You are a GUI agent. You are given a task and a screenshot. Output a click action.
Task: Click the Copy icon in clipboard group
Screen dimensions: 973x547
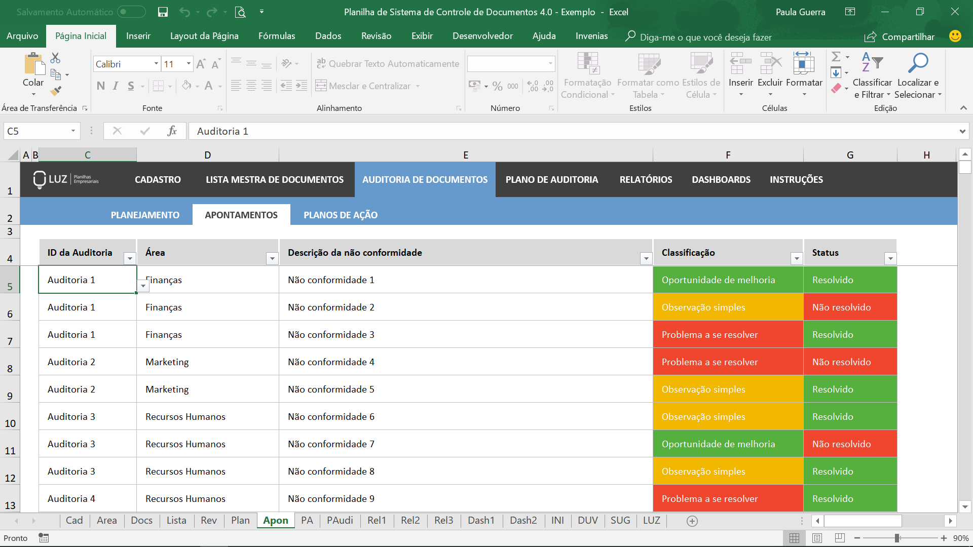[x=56, y=74]
